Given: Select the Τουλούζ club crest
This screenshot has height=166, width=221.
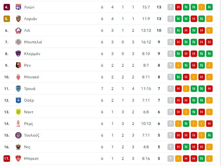Looking at the screenshot, I should [x=18, y=135].
